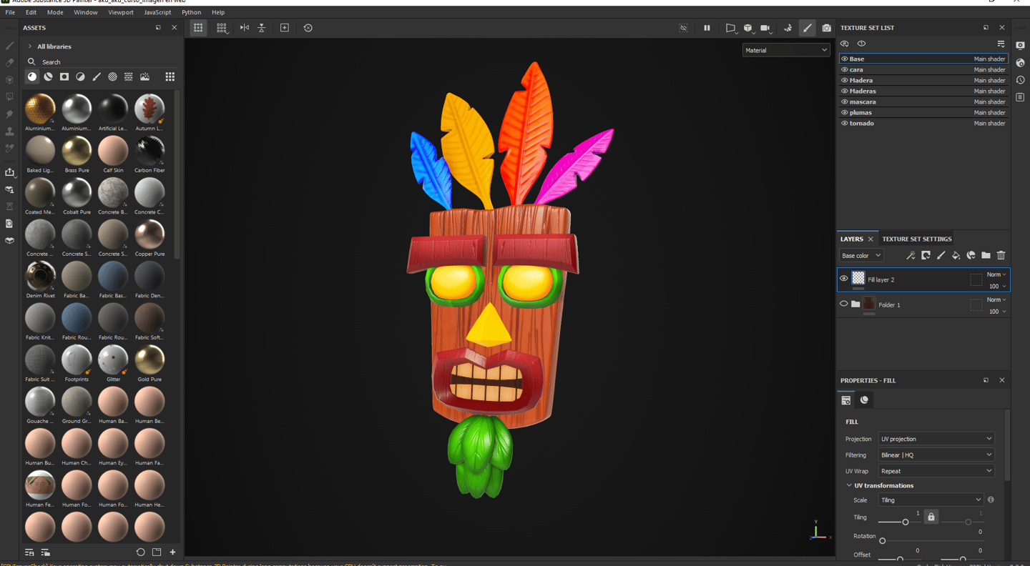Screen dimensions: 1030x566
Task: Open the JavaScript menu
Action: pyautogui.click(x=157, y=12)
